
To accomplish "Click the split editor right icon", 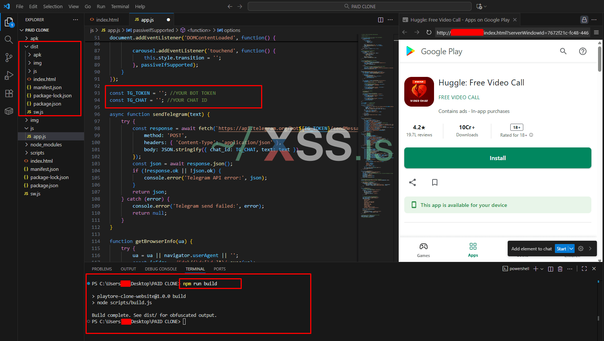I will coord(380,20).
